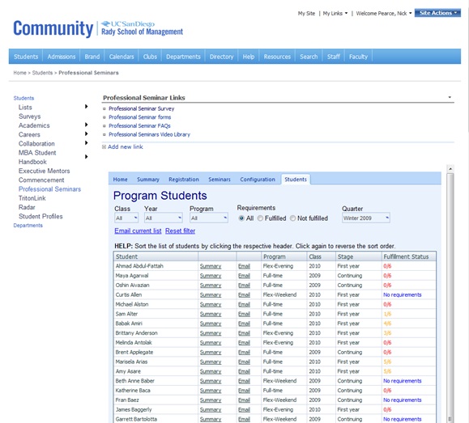The image size is (469, 423).
Task: Switch to the Home tab in seminar app
Action: click(120, 180)
